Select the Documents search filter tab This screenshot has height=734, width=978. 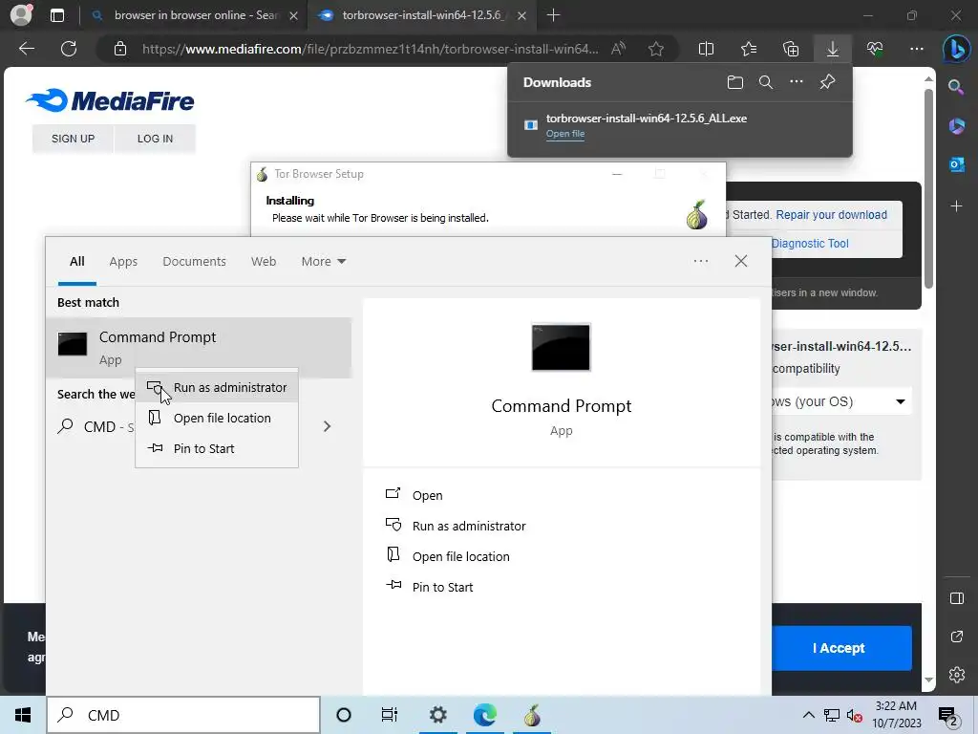coord(194,262)
